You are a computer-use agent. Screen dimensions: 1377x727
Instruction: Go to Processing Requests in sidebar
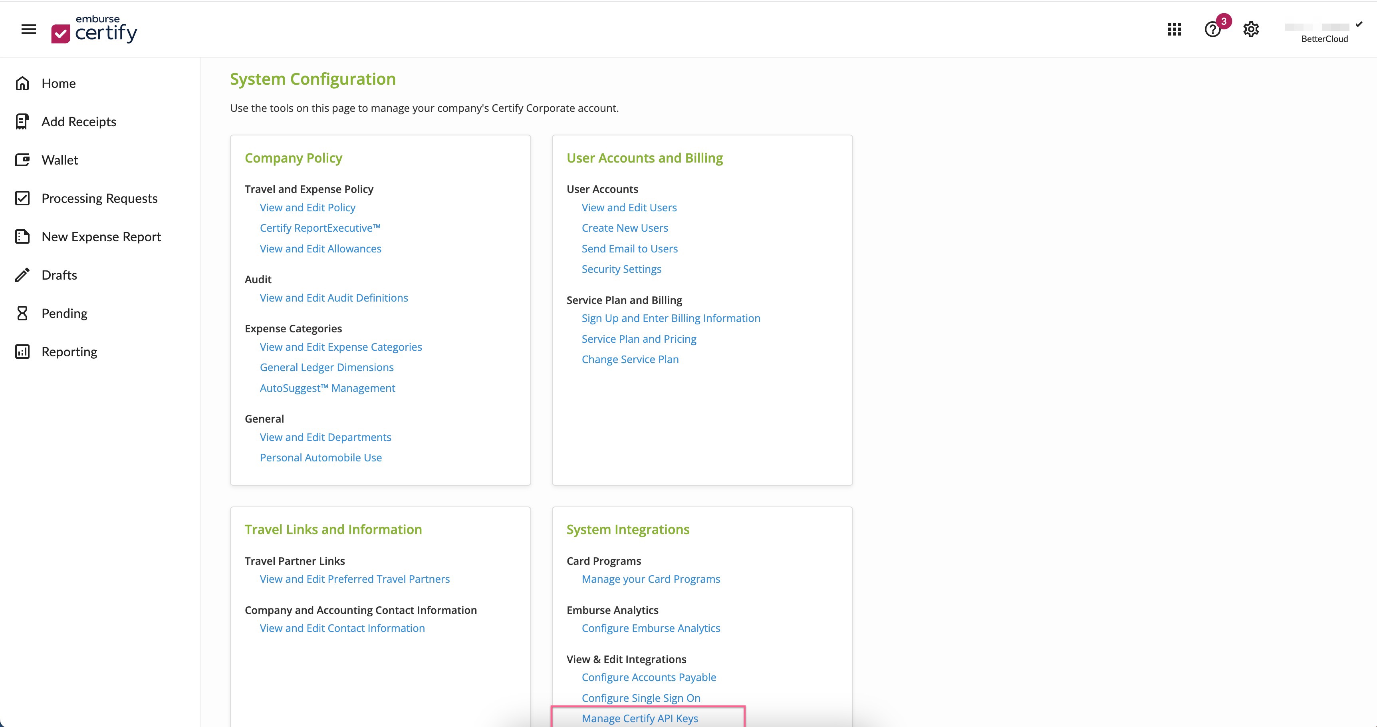pos(99,198)
